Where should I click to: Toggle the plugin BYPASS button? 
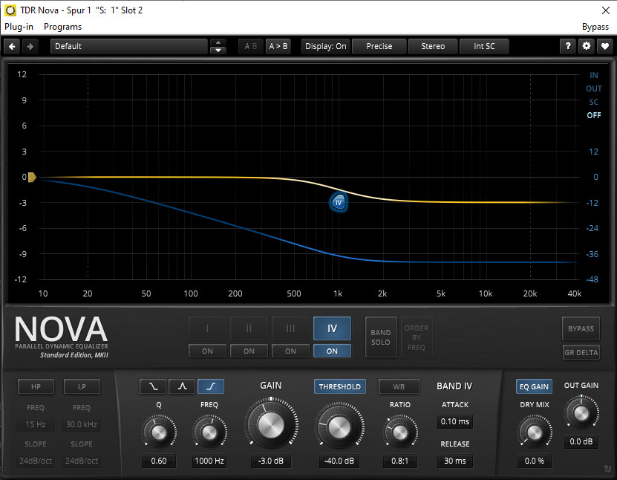[x=581, y=328]
